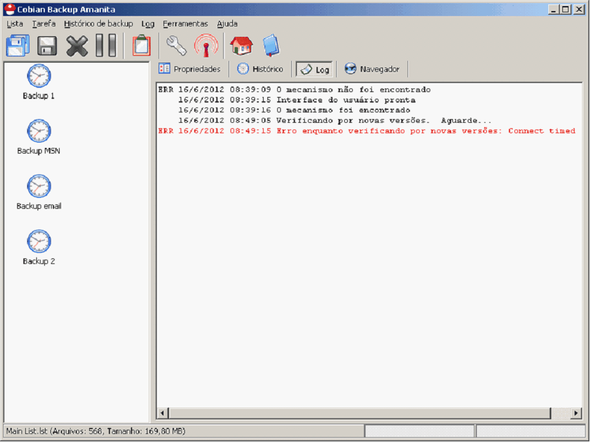Viewport: 590px width, 442px height.
Task: Switch to the Navegador tab
Action: (372, 69)
